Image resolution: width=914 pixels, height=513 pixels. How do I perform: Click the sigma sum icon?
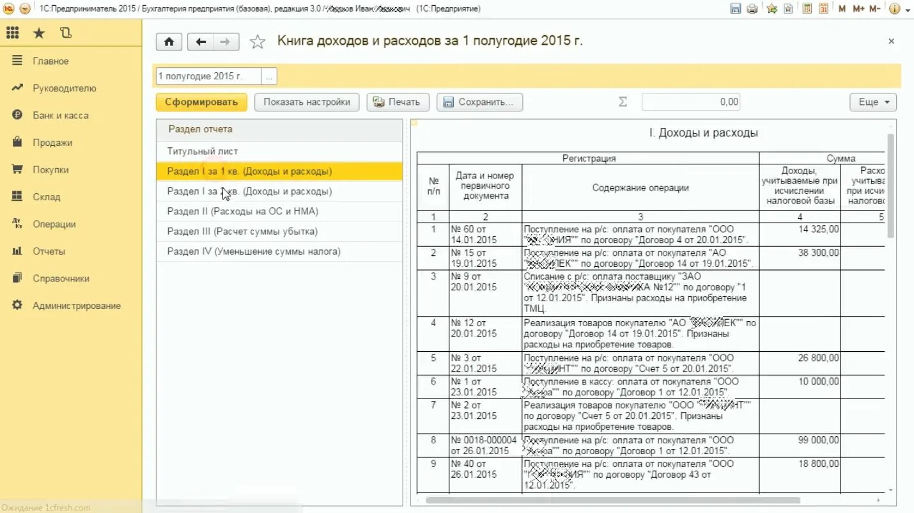pyautogui.click(x=623, y=102)
